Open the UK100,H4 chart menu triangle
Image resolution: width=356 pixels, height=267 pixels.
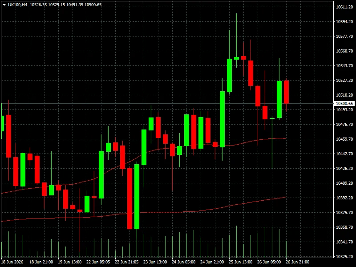tap(4, 5)
